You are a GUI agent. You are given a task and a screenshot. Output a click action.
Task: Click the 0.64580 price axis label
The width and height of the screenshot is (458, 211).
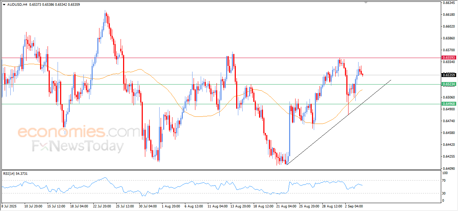tap(449, 133)
